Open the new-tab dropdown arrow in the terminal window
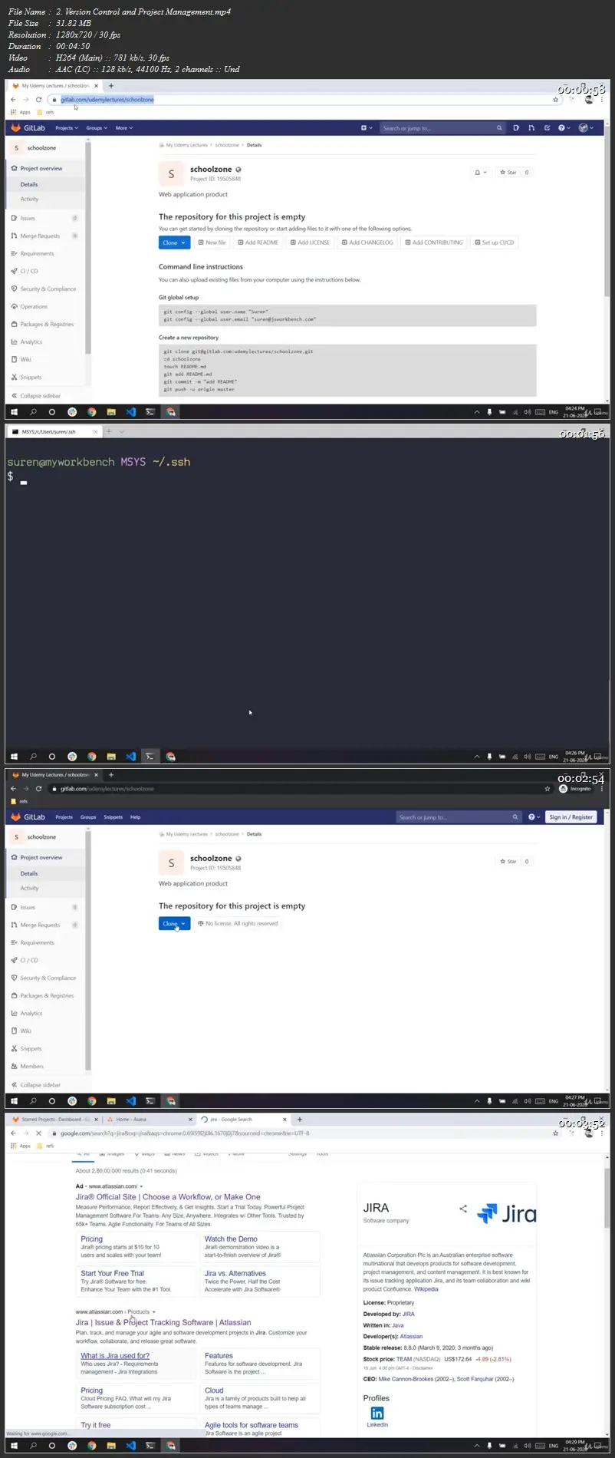Screen dimensions: 615x1458 [x=121, y=432]
